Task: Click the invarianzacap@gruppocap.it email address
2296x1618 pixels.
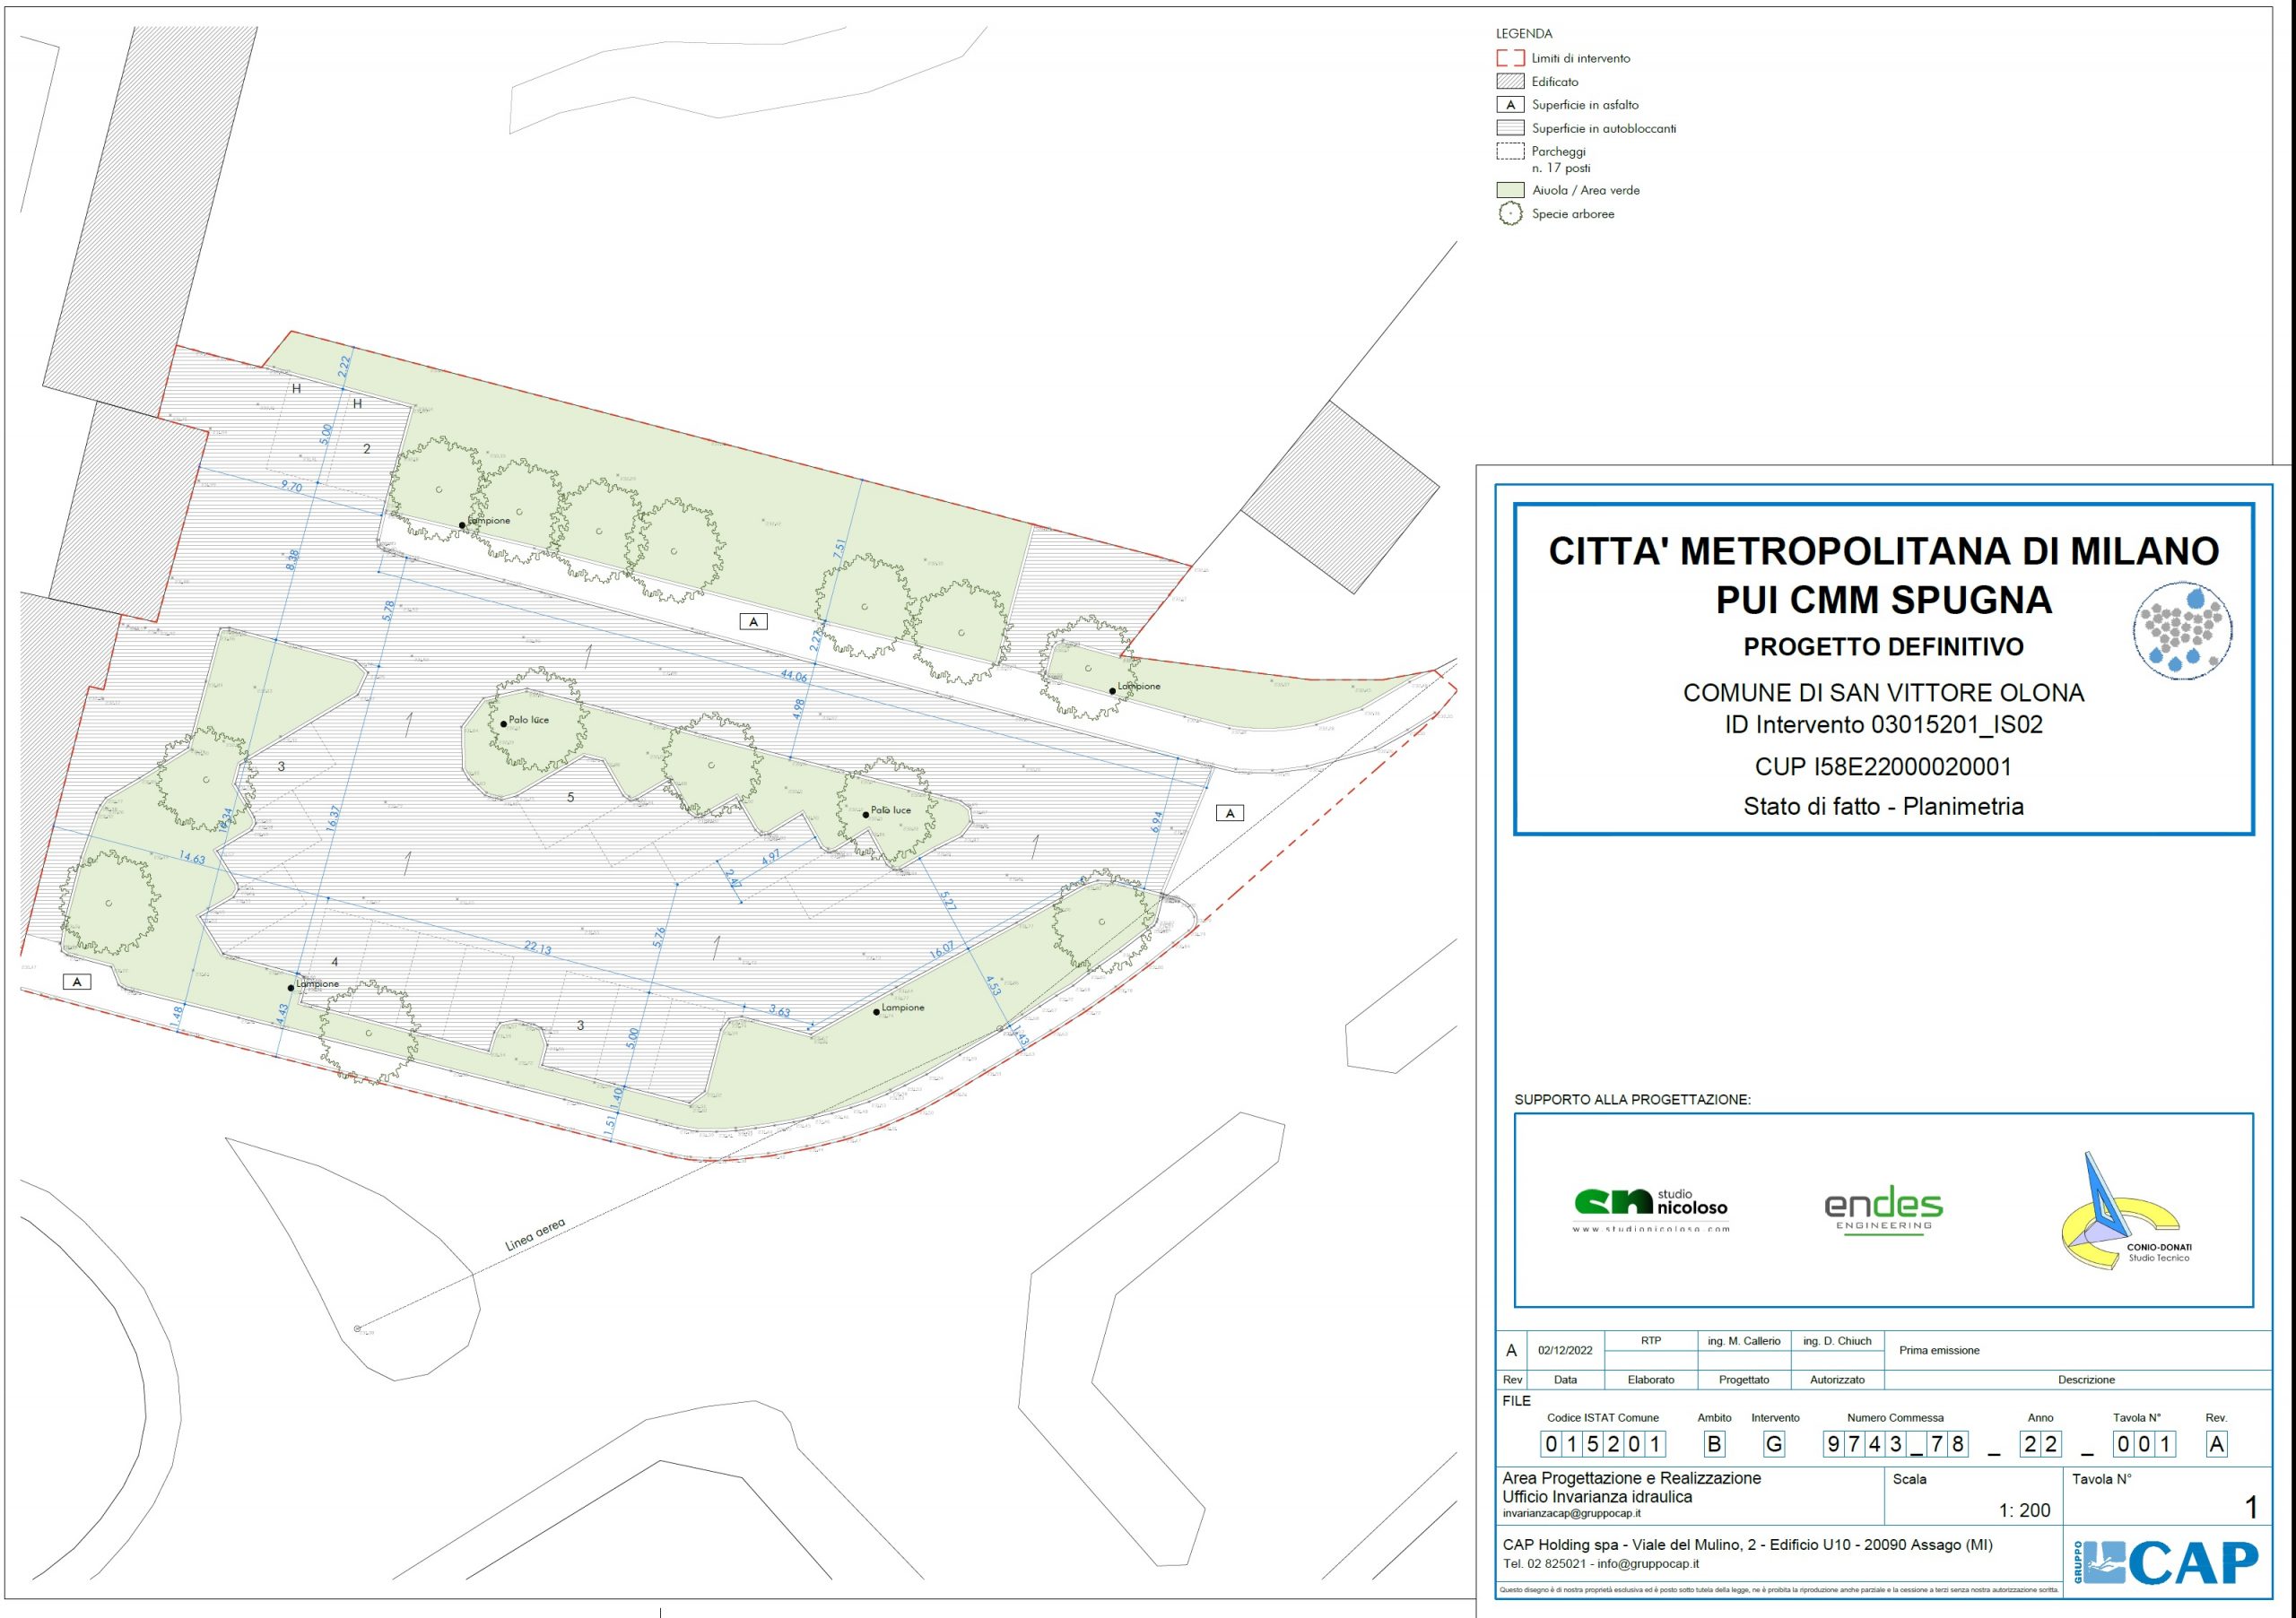Action: [x=1571, y=1513]
